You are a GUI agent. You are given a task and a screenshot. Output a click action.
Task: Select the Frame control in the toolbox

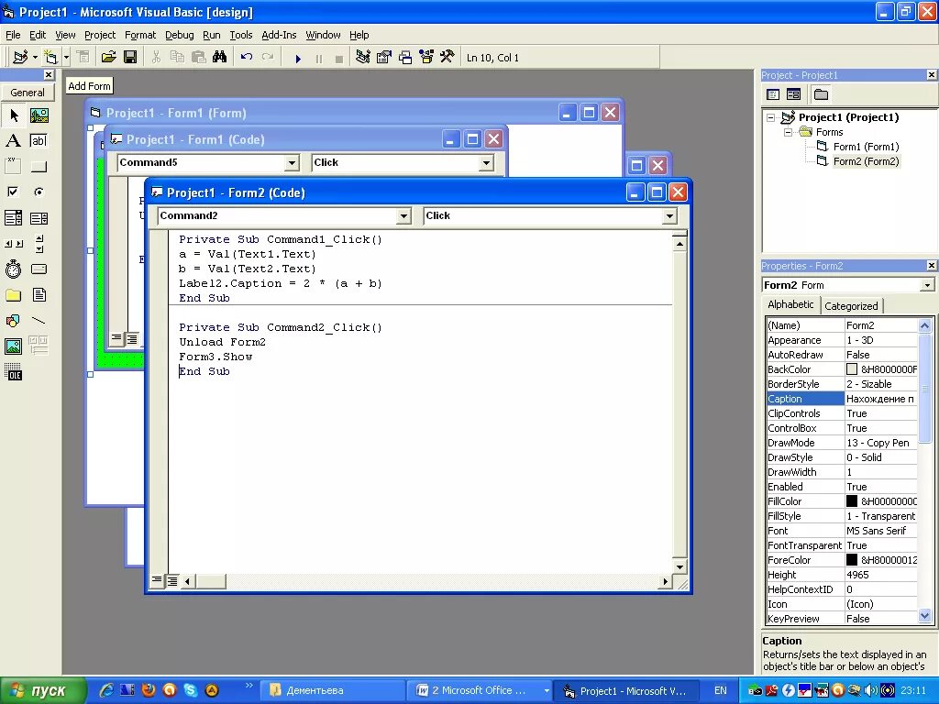[x=14, y=166]
